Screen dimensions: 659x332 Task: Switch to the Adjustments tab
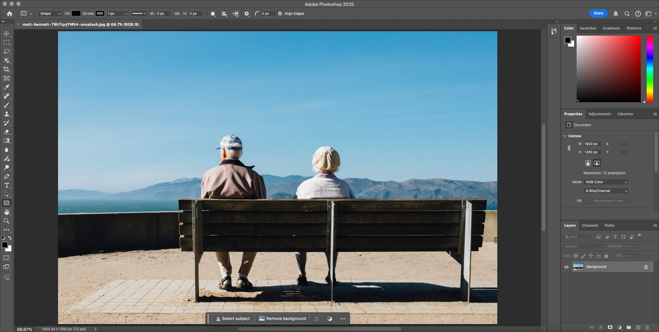click(600, 114)
